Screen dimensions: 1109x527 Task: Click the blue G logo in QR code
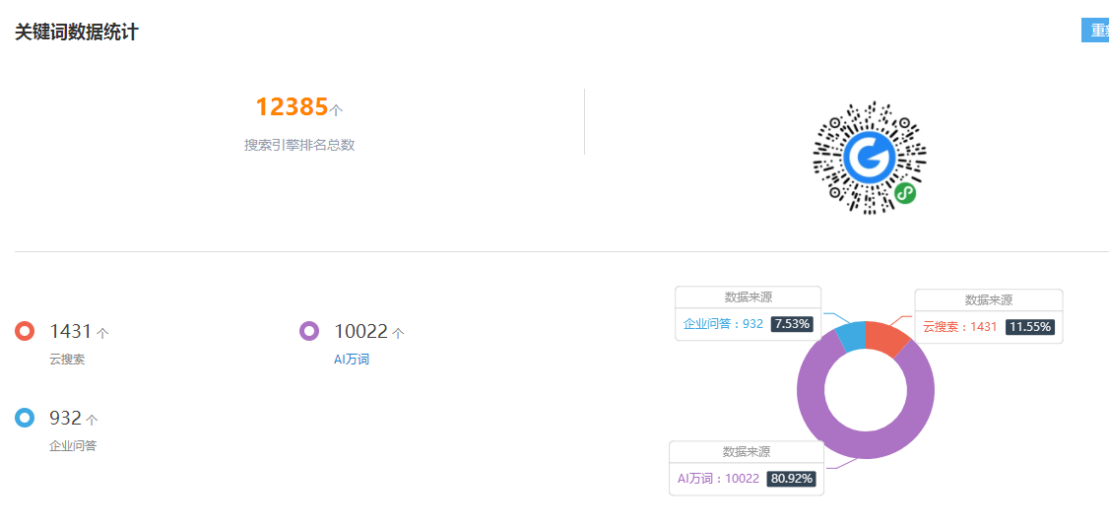[870, 157]
